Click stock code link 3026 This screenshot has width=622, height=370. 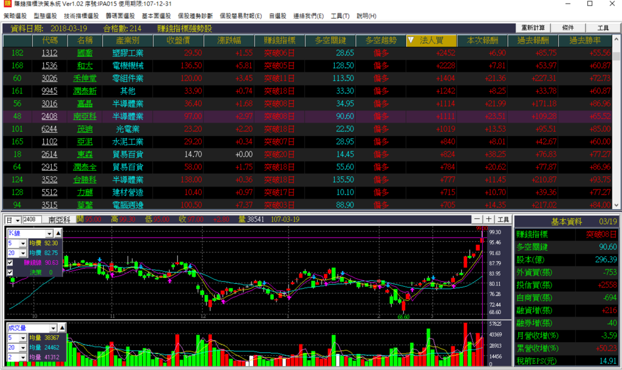[50, 78]
